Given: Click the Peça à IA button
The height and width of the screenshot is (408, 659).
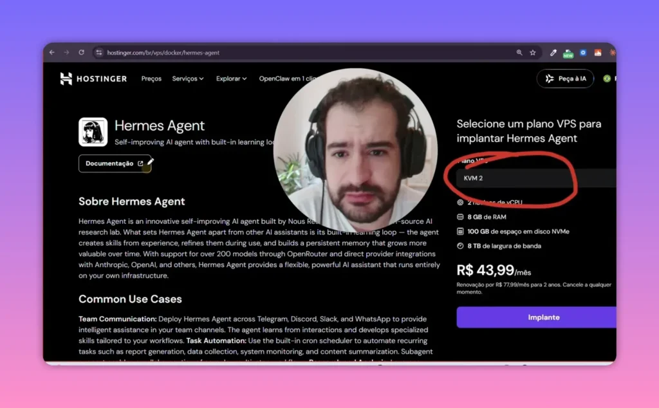Looking at the screenshot, I should (x=565, y=79).
